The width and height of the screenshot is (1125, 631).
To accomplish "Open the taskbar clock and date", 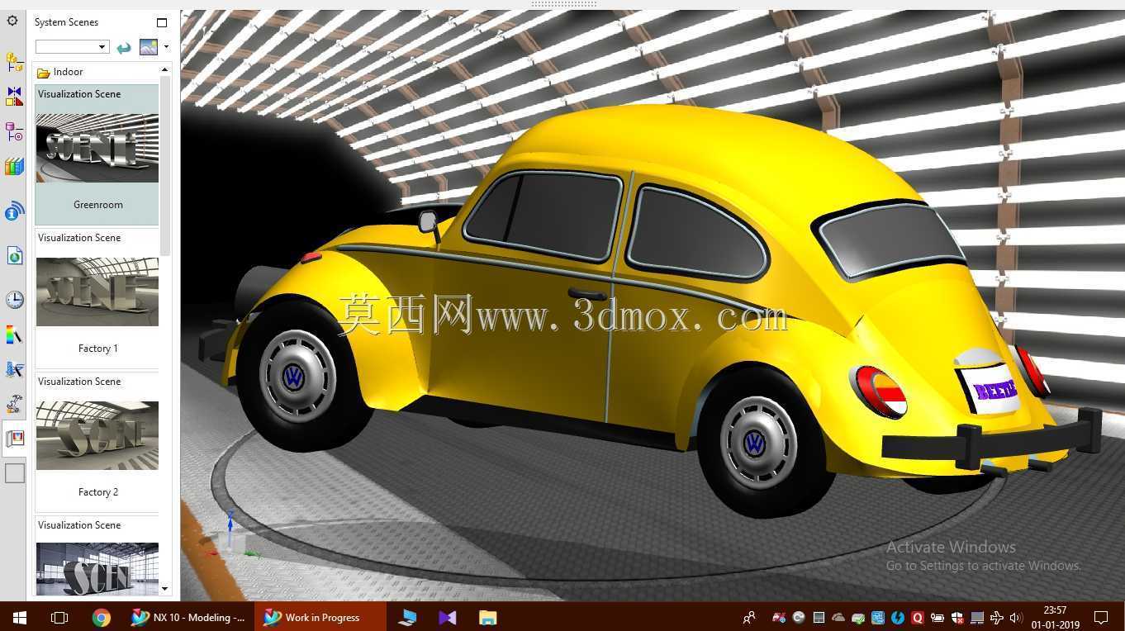I will [x=1055, y=617].
